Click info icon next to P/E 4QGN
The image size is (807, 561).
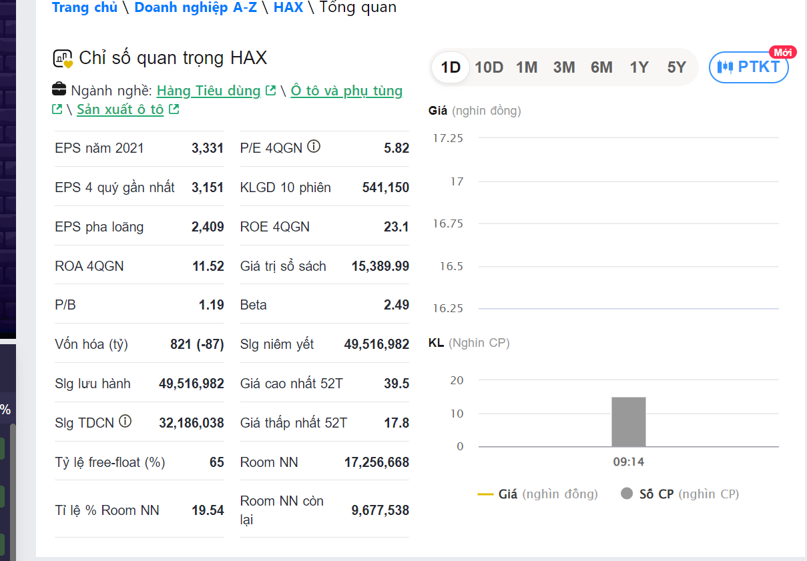(x=314, y=147)
